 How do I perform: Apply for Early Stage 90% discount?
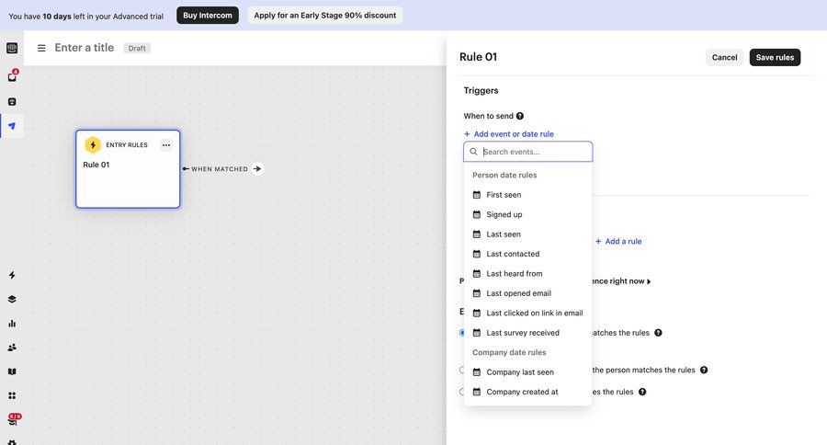325,16
